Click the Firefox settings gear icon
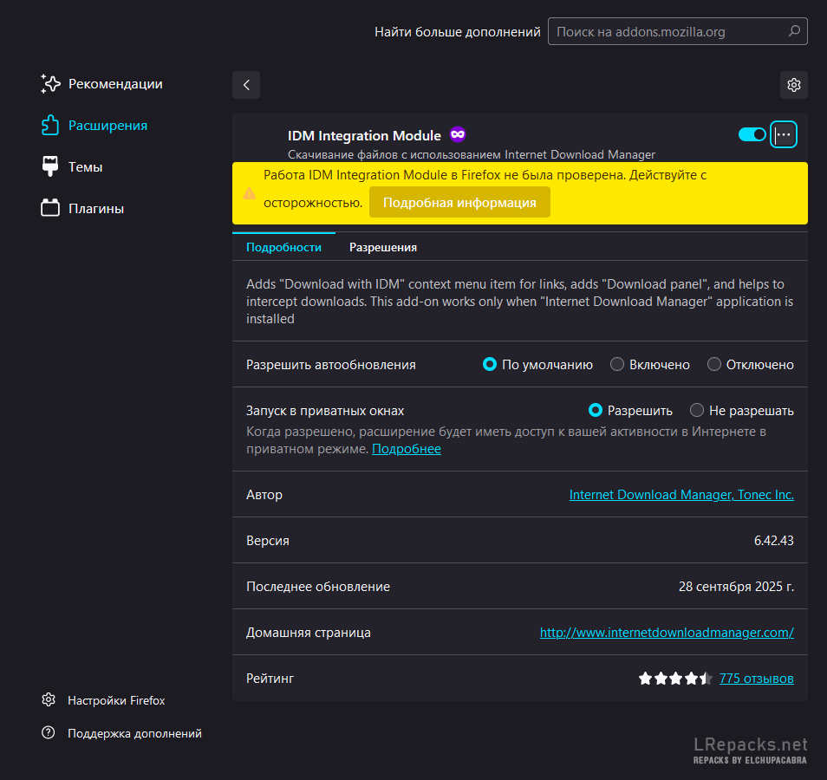This screenshot has height=780, width=827. (x=49, y=700)
